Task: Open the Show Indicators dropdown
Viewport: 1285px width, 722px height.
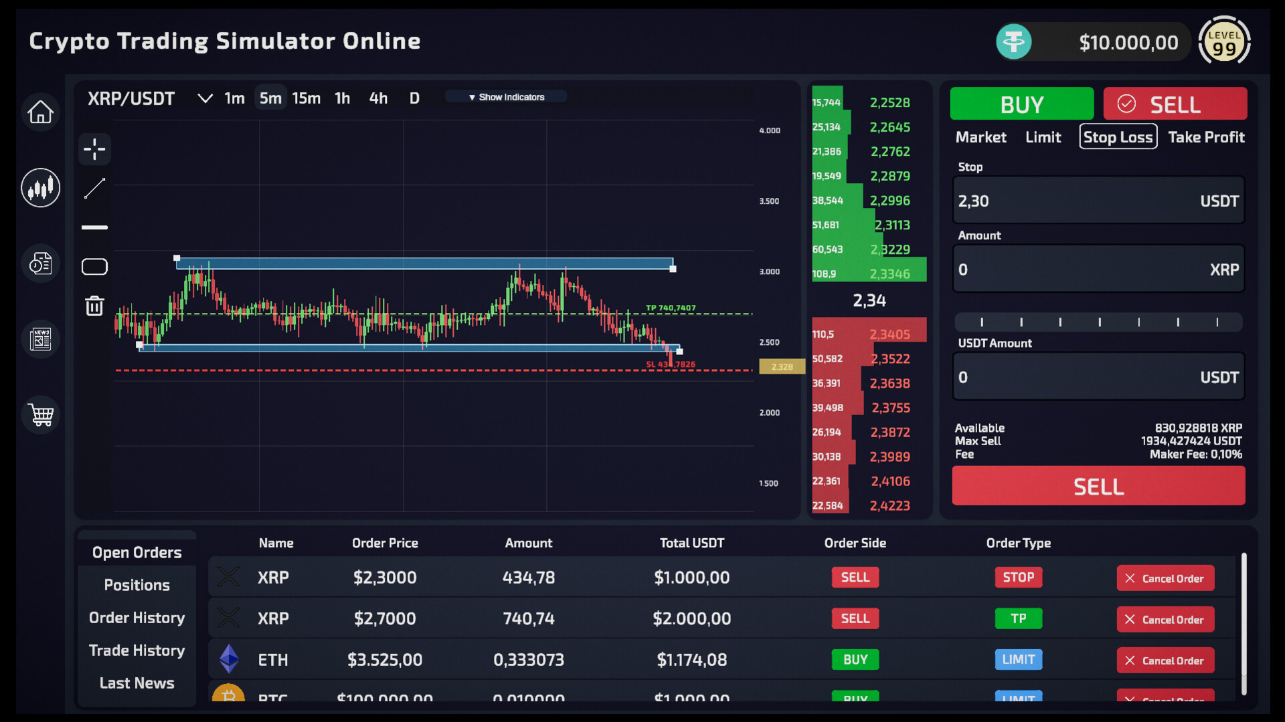Action: coord(506,96)
